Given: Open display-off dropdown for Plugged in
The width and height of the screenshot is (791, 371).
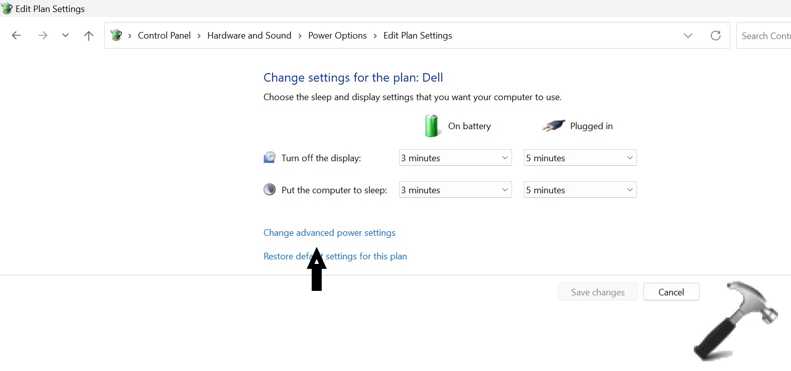Looking at the screenshot, I should (x=580, y=158).
